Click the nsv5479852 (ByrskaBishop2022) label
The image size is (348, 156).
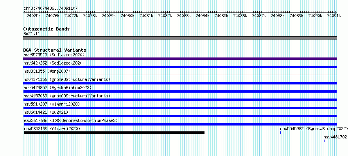click(57, 88)
